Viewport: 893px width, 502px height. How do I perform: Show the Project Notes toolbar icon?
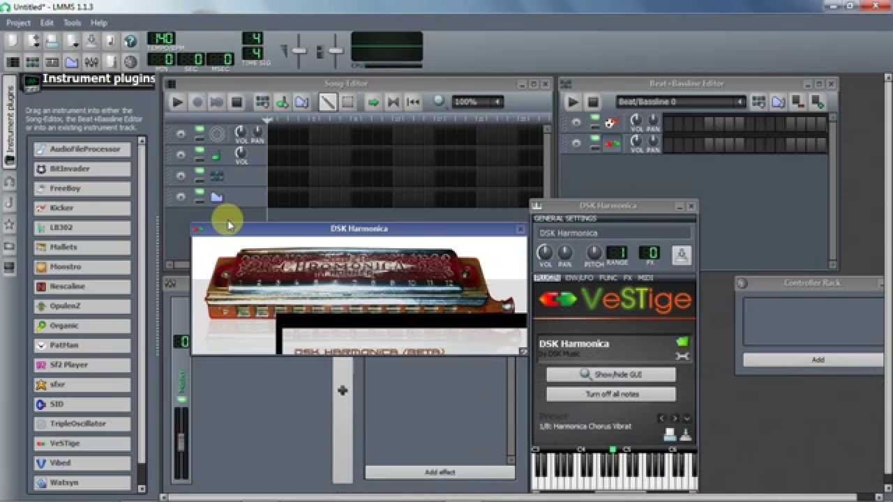point(110,62)
